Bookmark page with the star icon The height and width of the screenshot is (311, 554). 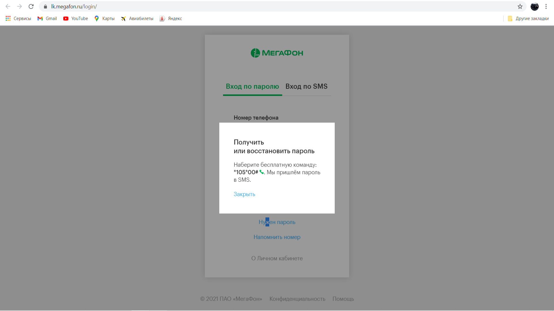click(x=520, y=6)
